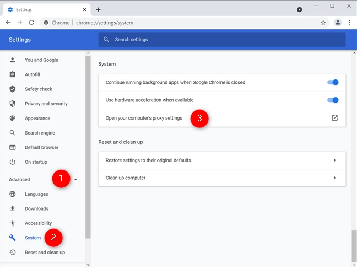Open On startup settings
Image resolution: width=357 pixels, height=268 pixels.
pyautogui.click(x=36, y=162)
